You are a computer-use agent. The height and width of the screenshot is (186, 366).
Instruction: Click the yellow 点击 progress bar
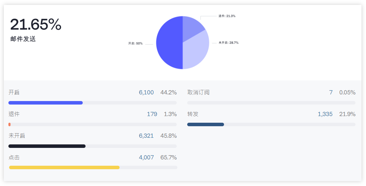(x=64, y=167)
